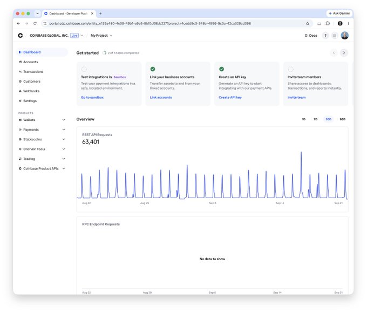
Task: Click the Link accounts link
Action: [161, 97]
